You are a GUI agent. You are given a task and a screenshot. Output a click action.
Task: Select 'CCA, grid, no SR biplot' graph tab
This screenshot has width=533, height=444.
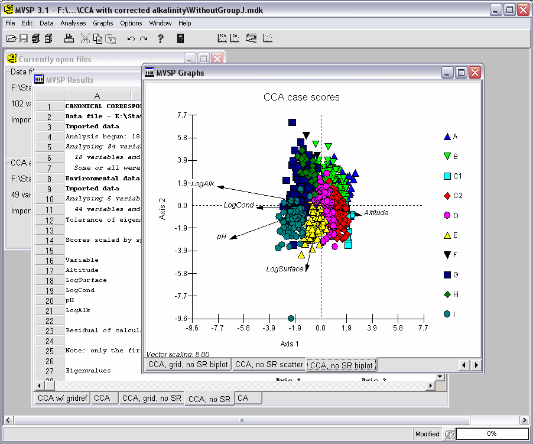point(188,365)
